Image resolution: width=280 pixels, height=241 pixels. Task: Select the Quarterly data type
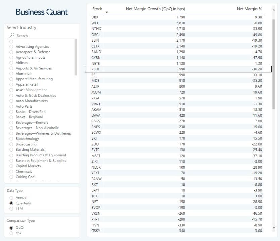(x=11, y=203)
